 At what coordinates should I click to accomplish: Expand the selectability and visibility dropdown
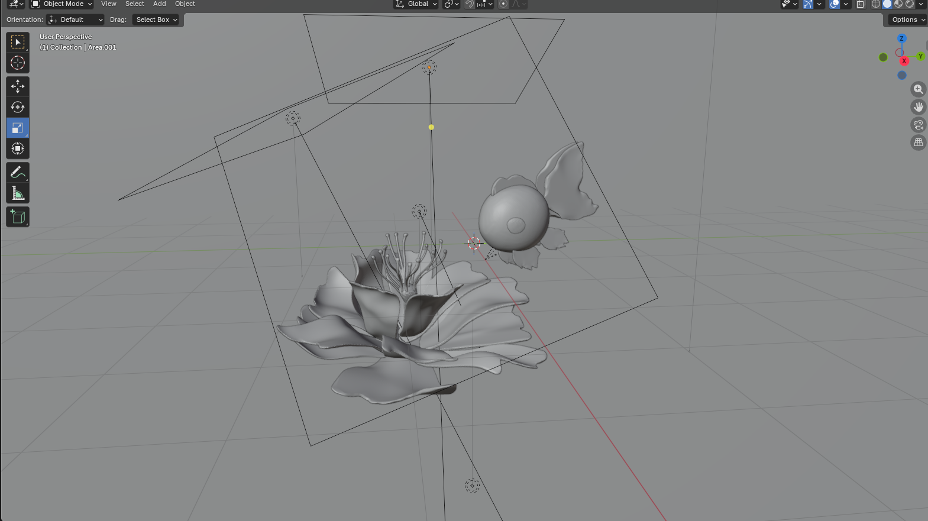pyautogui.click(x=790, y=4)
